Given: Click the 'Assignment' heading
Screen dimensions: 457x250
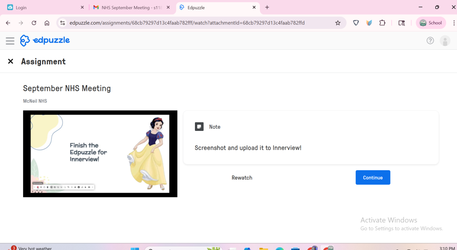Looking at the screenshot, I should (x=43, y=62).
